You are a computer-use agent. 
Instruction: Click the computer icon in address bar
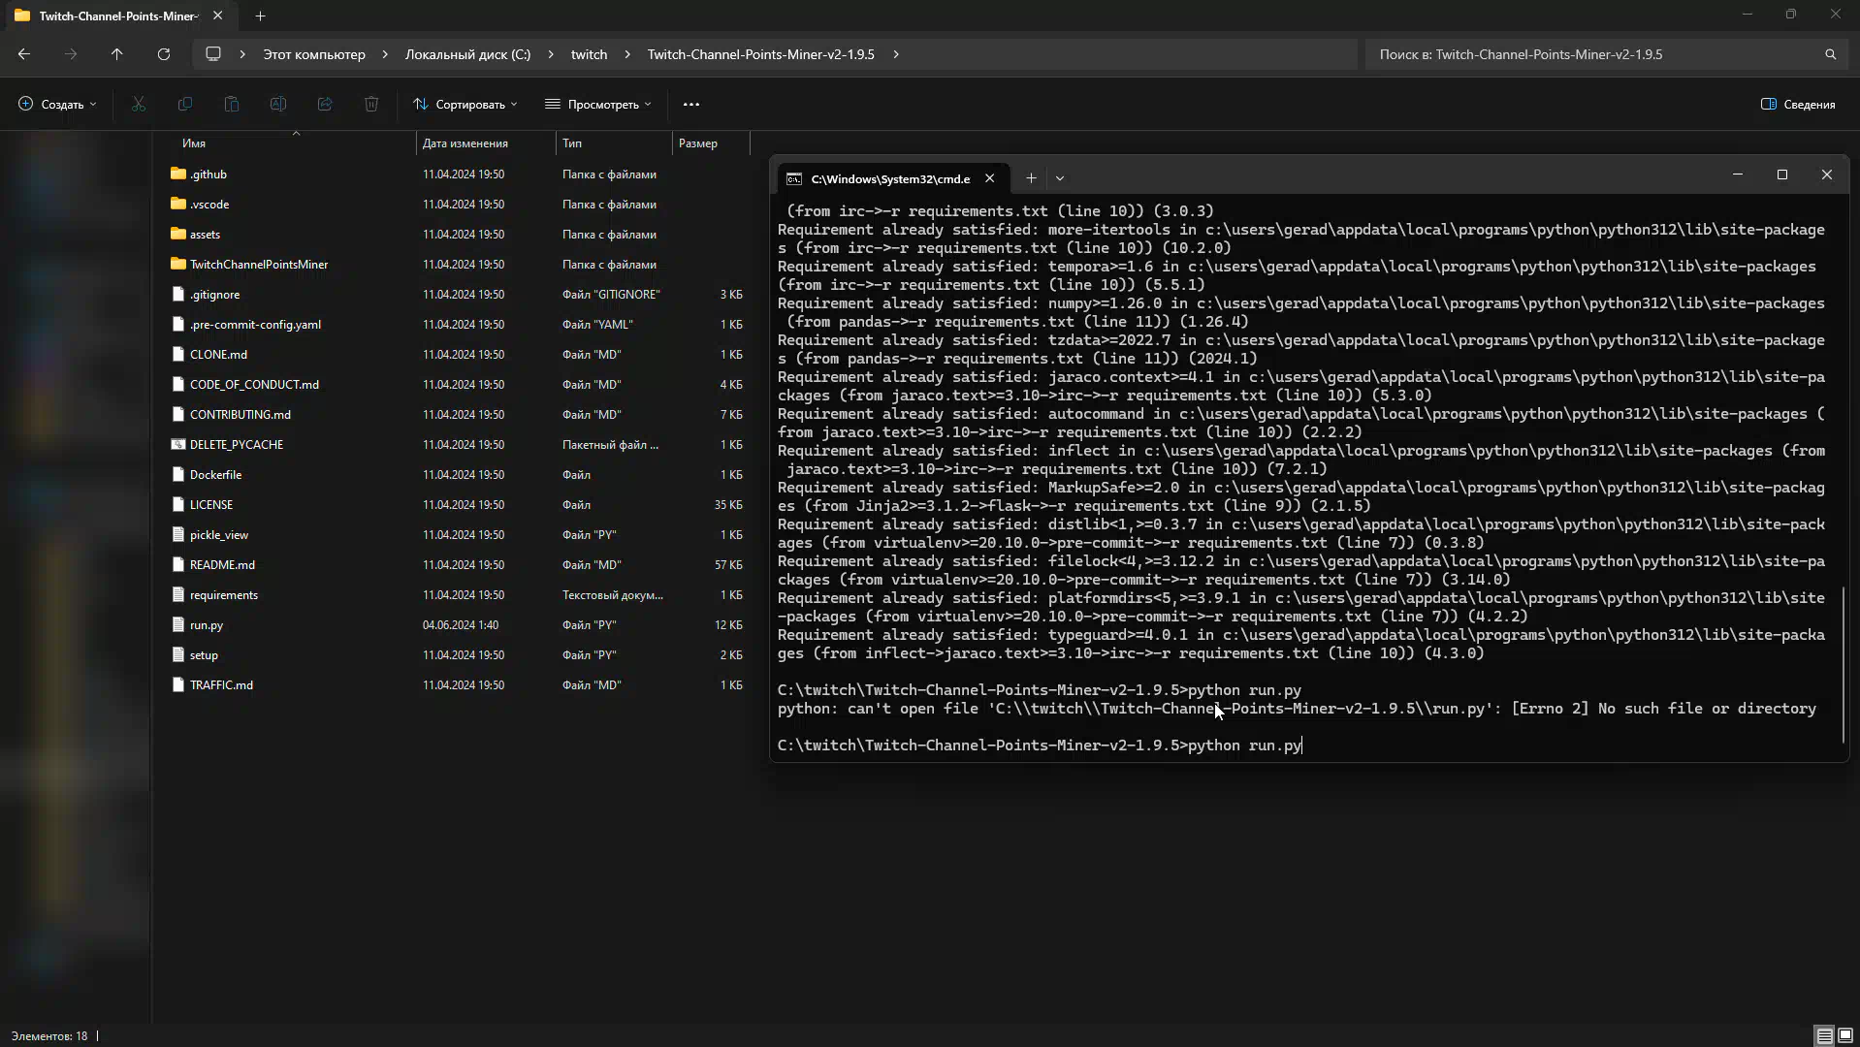click(213, 54)
